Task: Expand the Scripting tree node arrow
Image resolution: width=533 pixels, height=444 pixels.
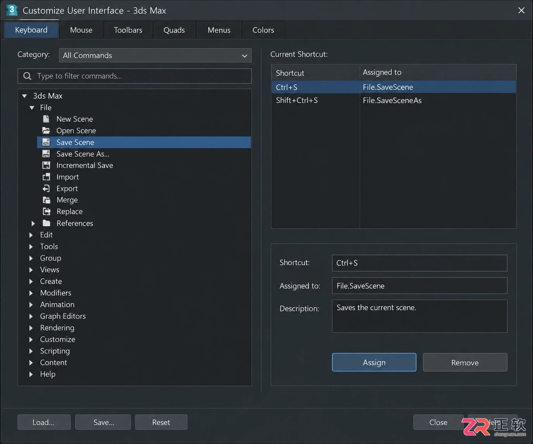Action: [31, 351]
